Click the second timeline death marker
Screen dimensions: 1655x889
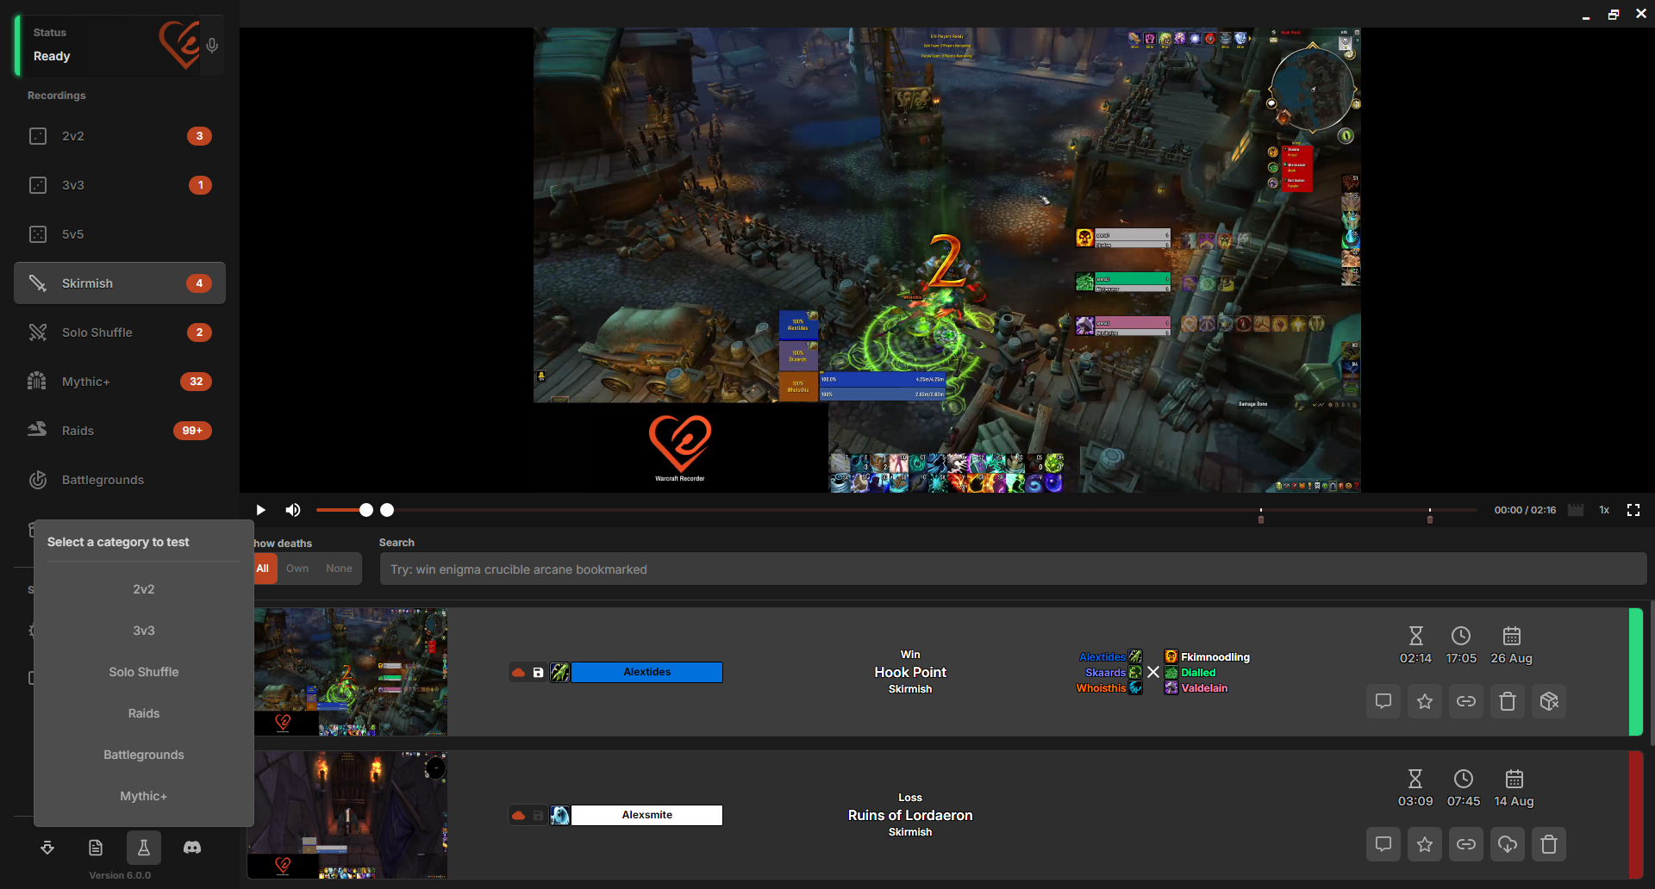1430,518
